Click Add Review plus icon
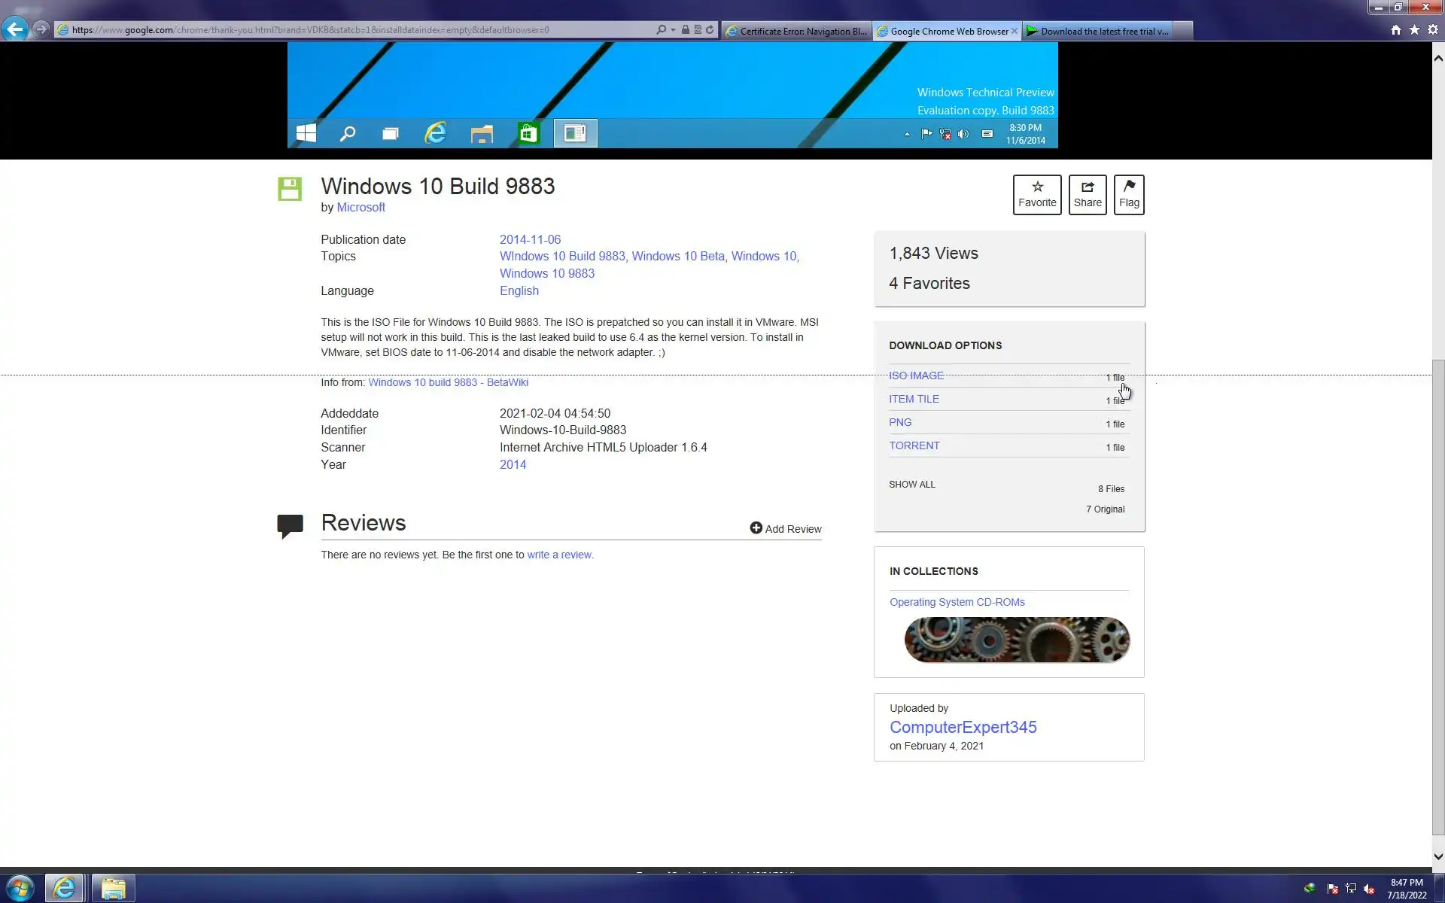1445x903 pixels. [x=756, y=528]
